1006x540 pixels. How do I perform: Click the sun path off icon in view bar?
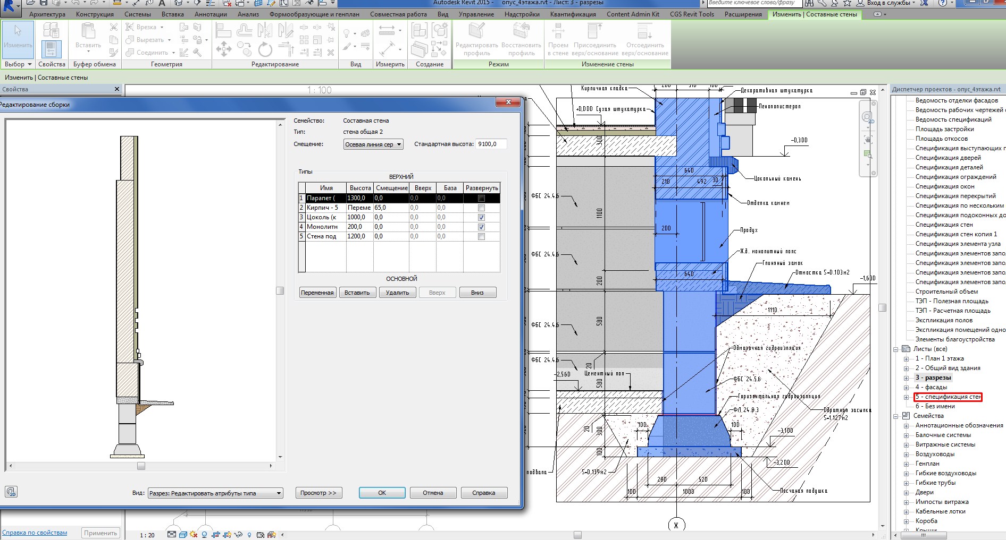[x=193, y=535]
